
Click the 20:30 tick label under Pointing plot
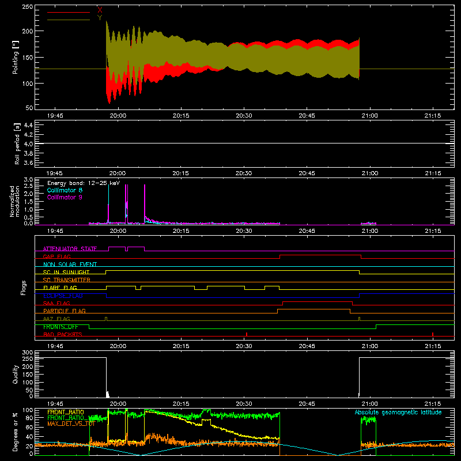[x=244, y=116]
